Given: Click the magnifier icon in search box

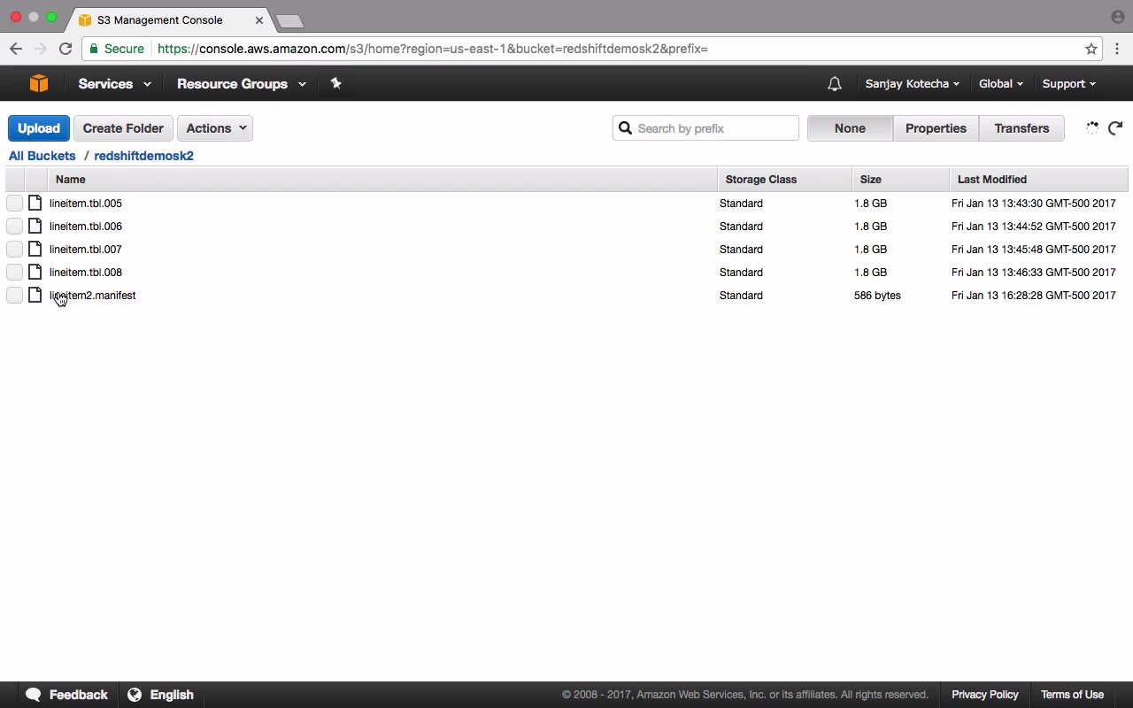Looking at the screenshot, I should 625,128.
